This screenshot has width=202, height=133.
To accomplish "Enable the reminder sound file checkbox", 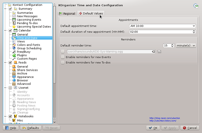I will [63, 52].
